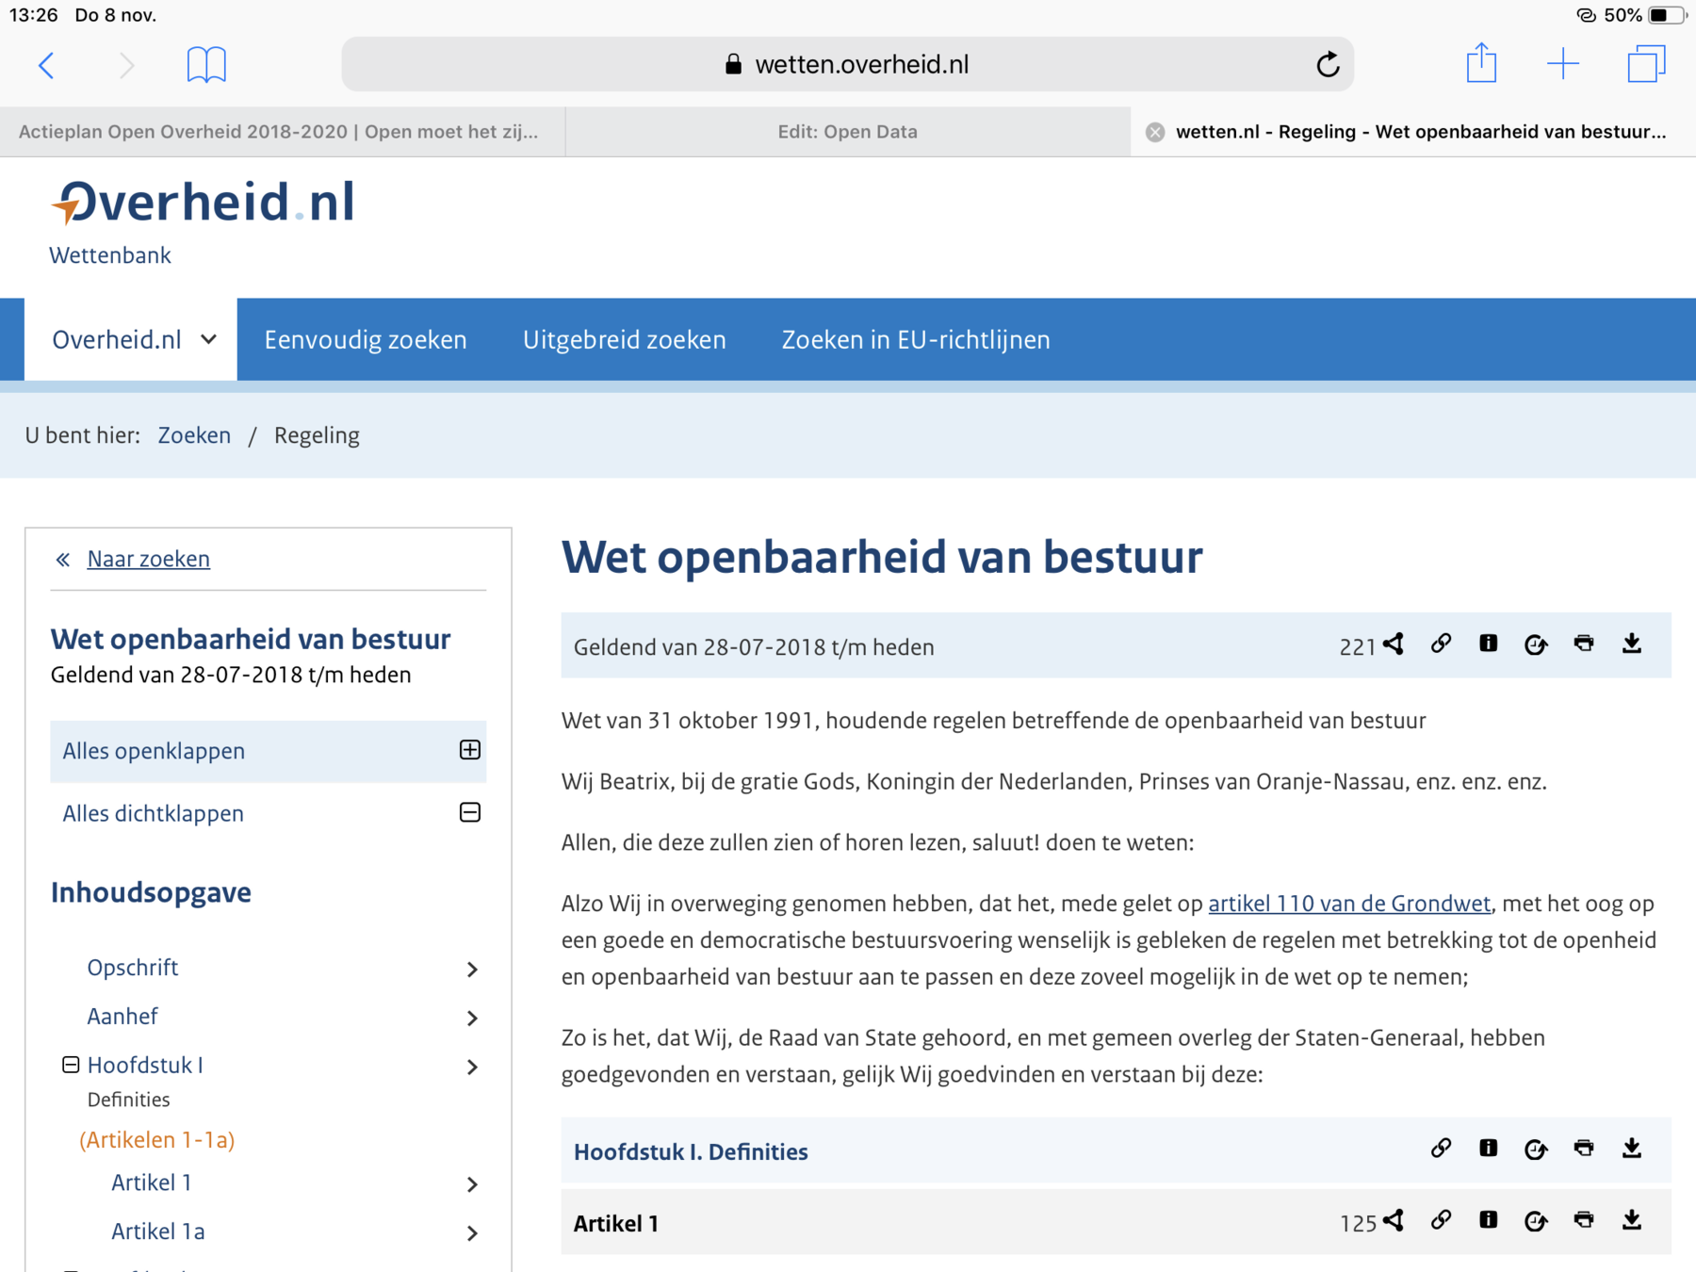Show info for Hoofdstuk I. Definities

(1488, 1150)
